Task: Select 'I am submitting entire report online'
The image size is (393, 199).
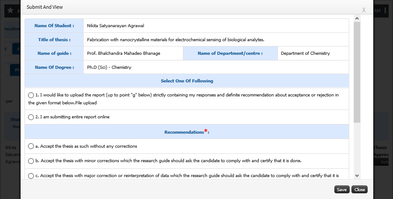Action: tap(31, 117)
